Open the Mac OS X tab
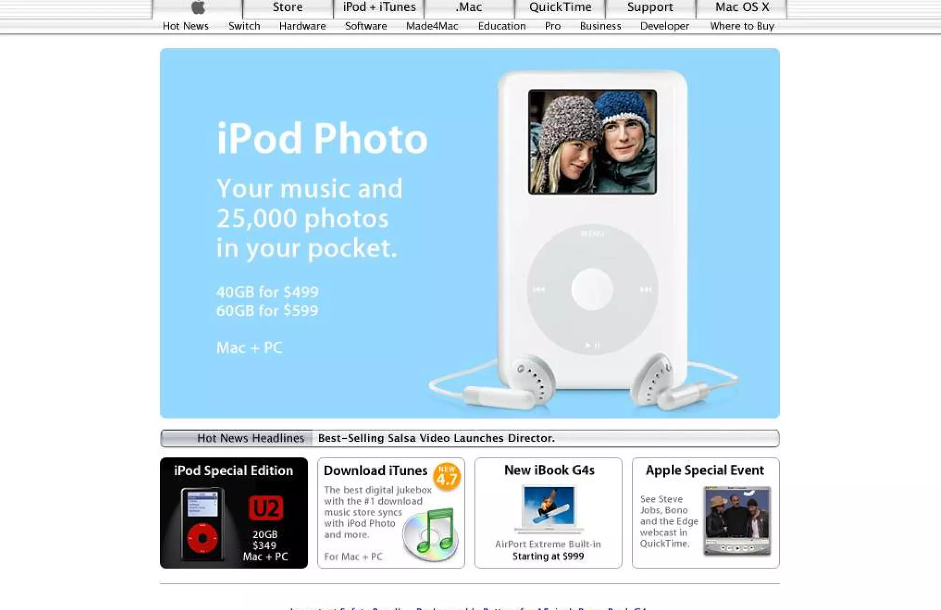941x610 pixels. click(x=742, y=7)
